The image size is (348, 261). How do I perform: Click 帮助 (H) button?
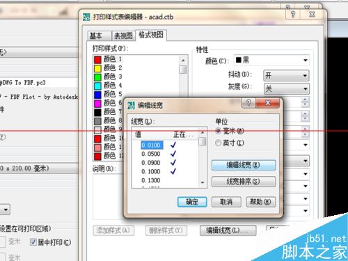[x=261, y=202]
